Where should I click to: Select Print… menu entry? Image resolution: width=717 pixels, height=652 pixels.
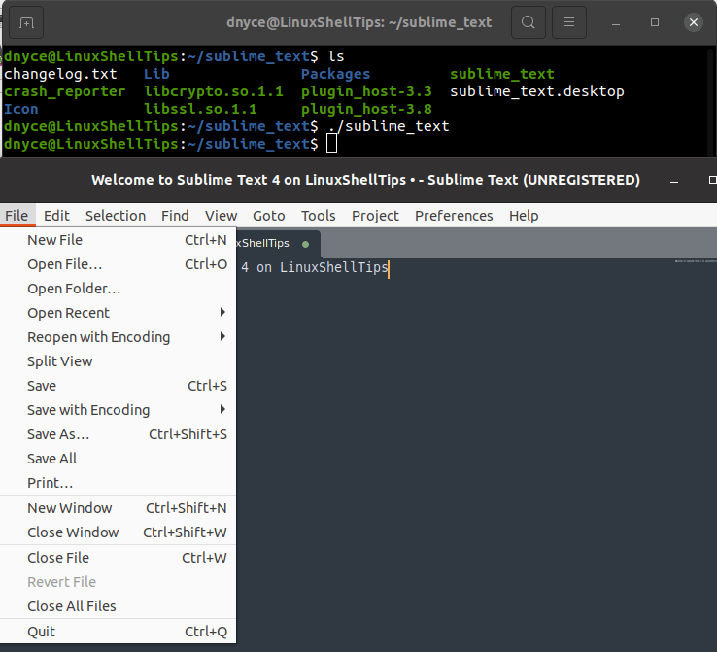point(118,482)
